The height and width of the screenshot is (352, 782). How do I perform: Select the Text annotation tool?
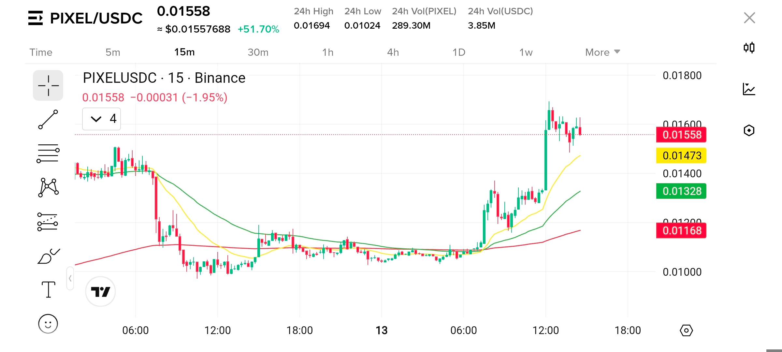pos(48,290)
